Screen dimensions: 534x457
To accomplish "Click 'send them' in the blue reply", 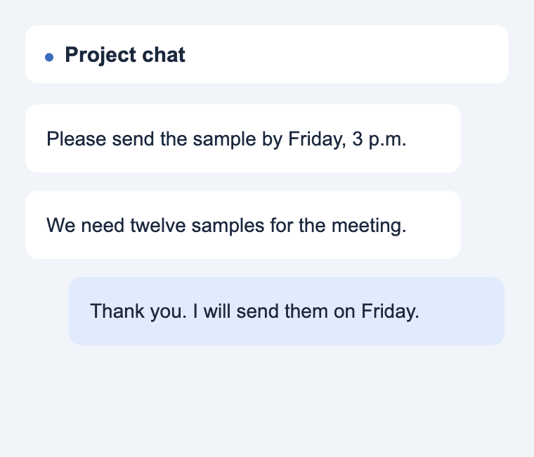I will (x=282, y=311).
